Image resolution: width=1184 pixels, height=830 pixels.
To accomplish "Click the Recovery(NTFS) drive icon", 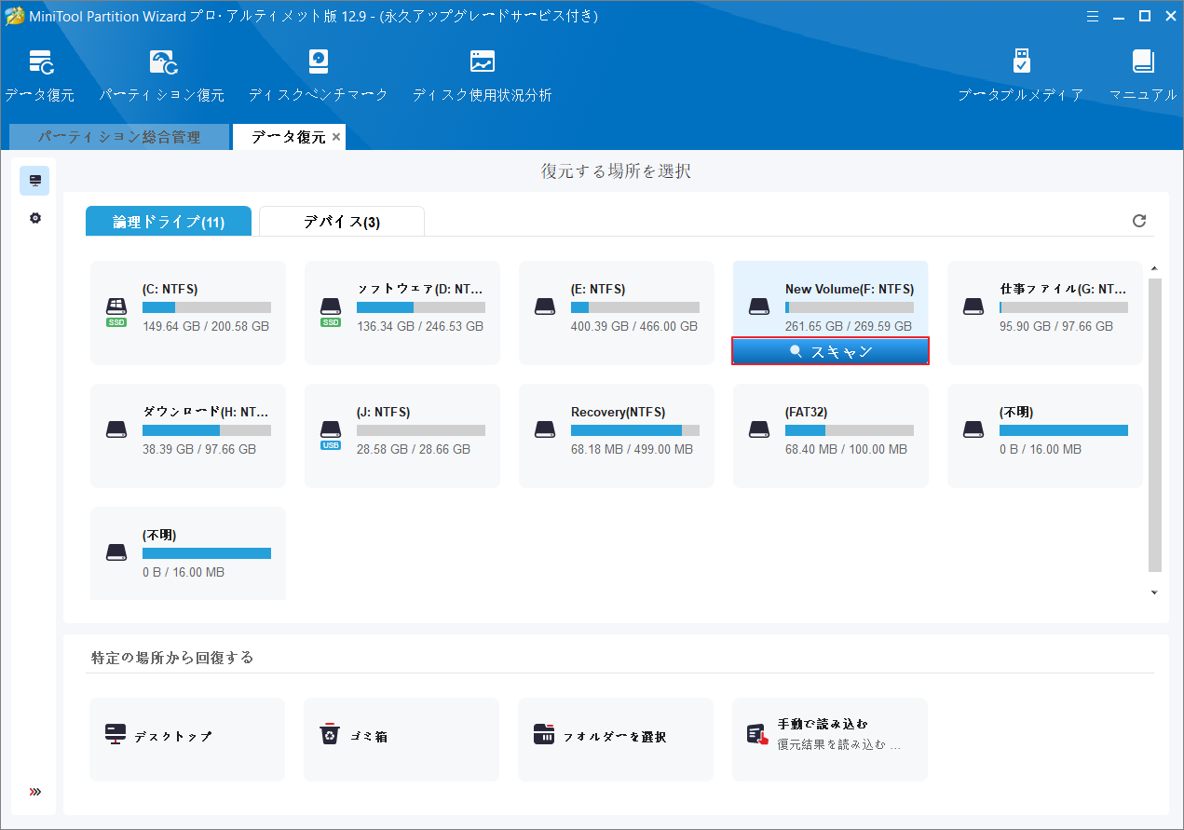I will tap(545, 429).
